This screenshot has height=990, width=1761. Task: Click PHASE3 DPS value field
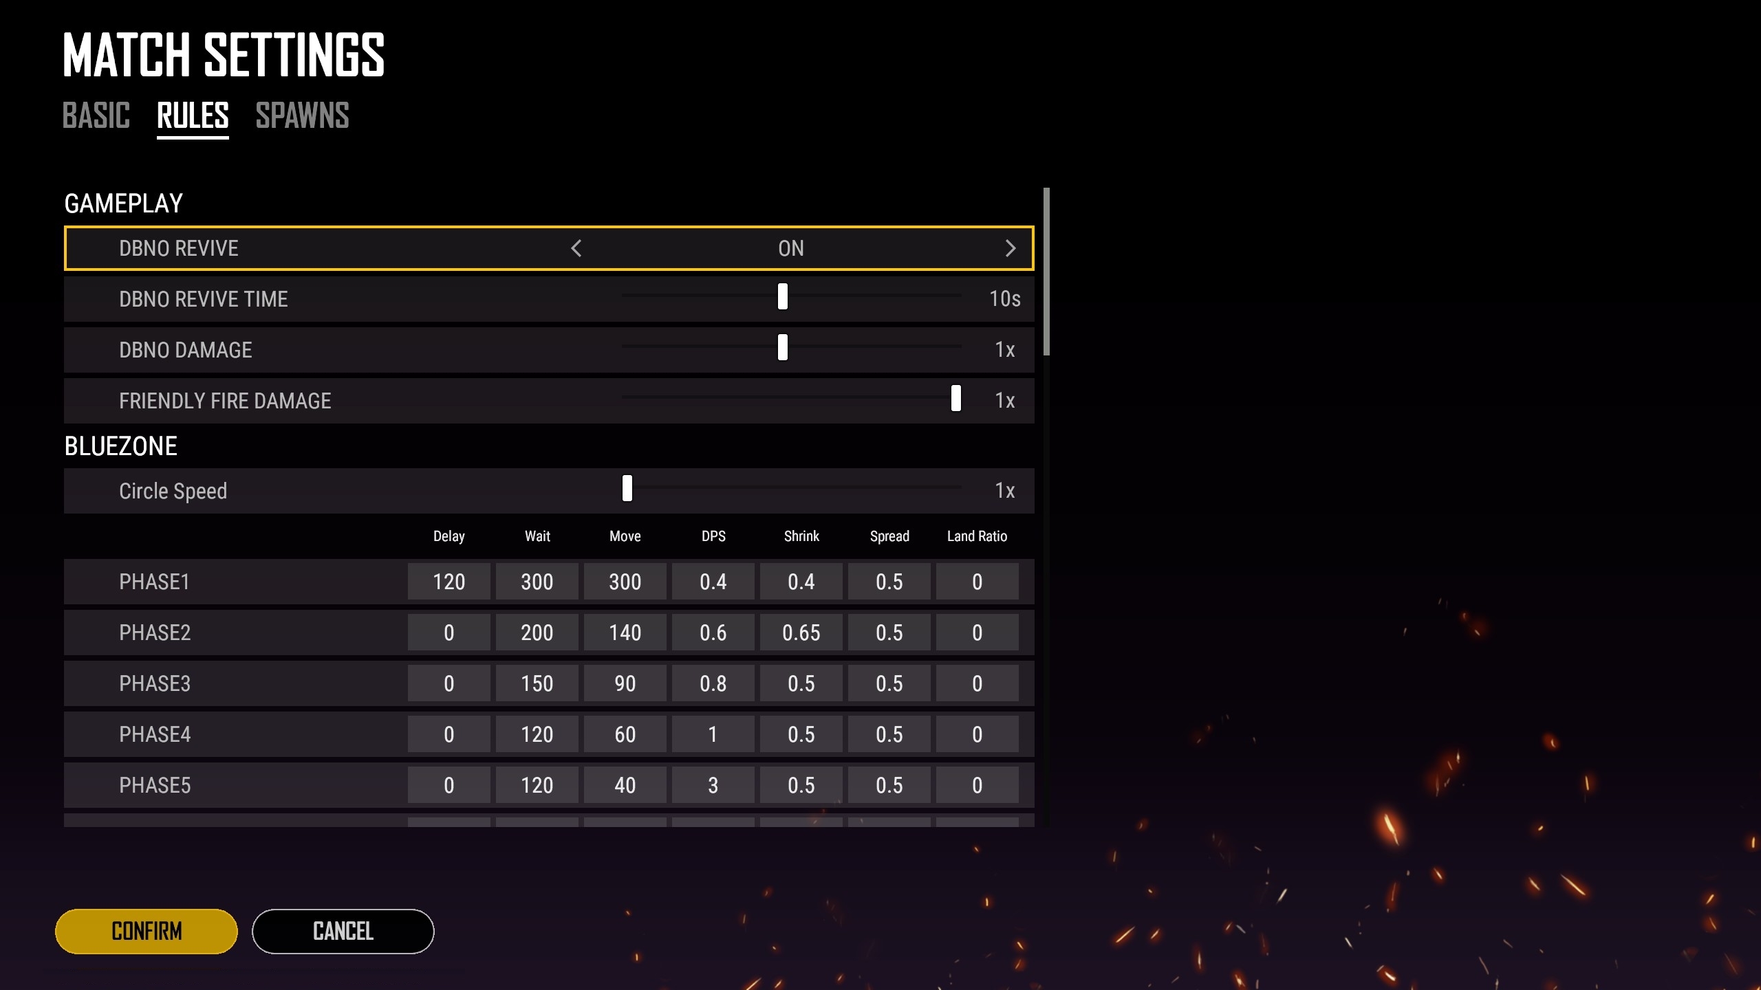[713, 683]
